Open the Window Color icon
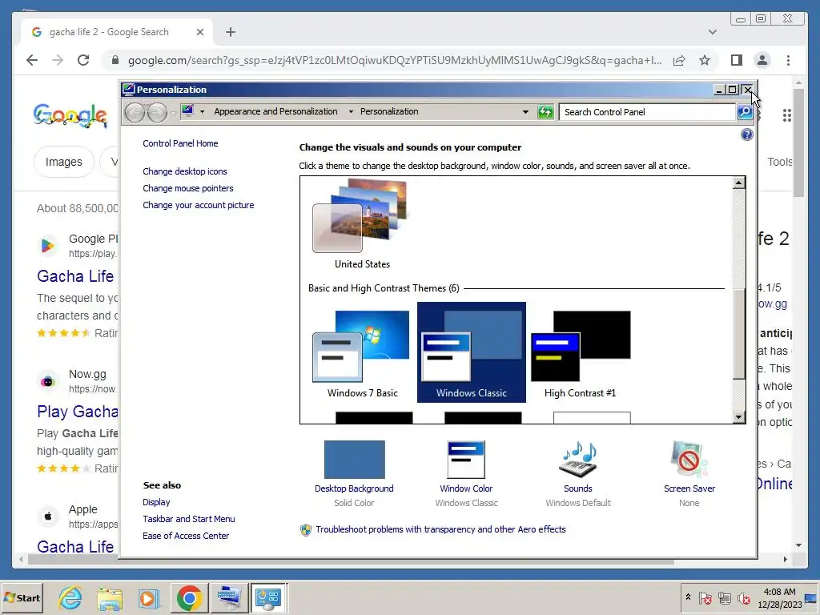820x615 pixels. [x=466, y=460]
